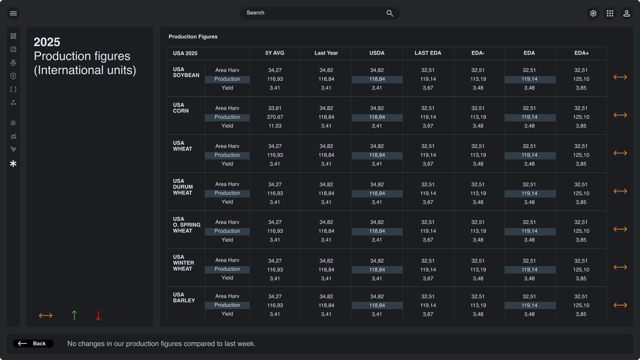Select the highlighted USDA Production value for USA CORN
The height and width of the screenshot is (360, 640).
pyautogui.click(x=377, y=117)
